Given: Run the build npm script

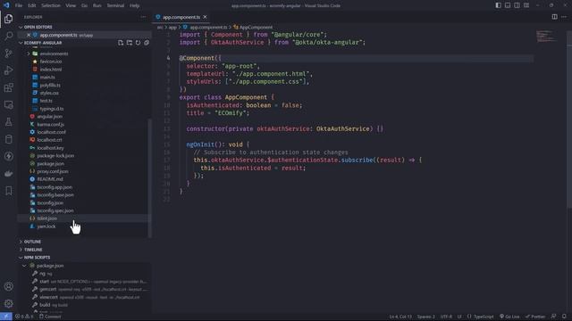Looking at the screenshot, I should tap(45, 305).
